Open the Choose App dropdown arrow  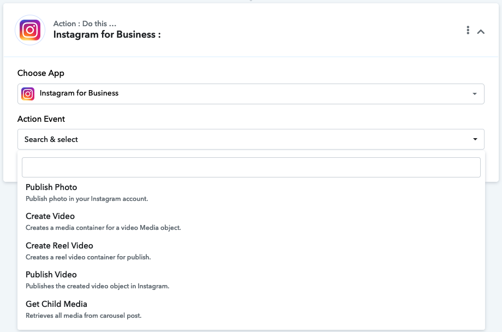(474, 94)
